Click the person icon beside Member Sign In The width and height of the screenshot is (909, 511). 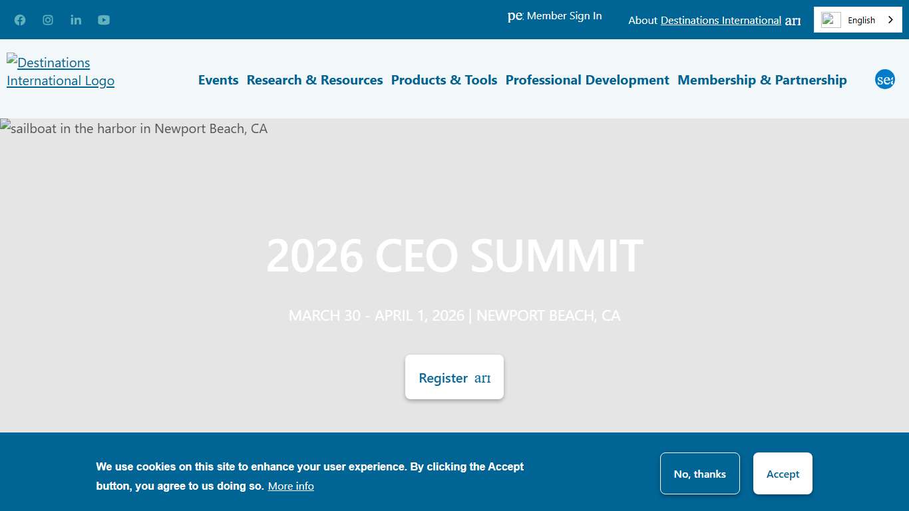click(x=515, y=16)
